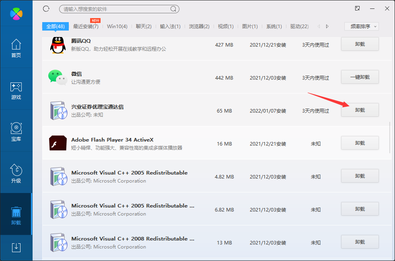
Task: Switch to the 聊天(2) tab
Action: coord(144,27)
